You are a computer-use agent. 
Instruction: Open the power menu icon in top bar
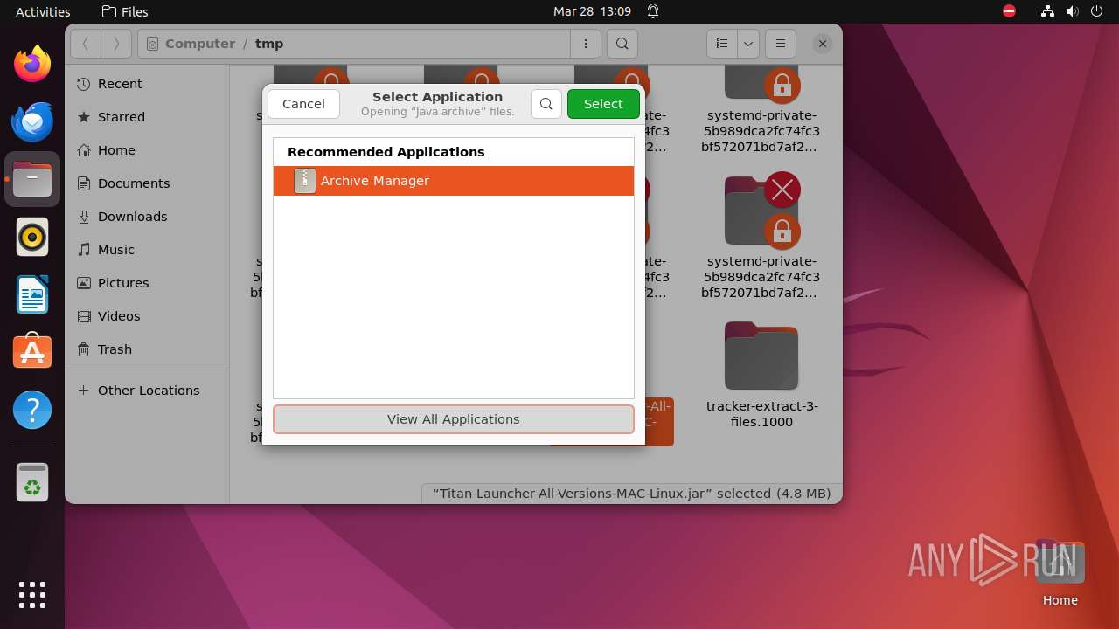pos(1097,11)
